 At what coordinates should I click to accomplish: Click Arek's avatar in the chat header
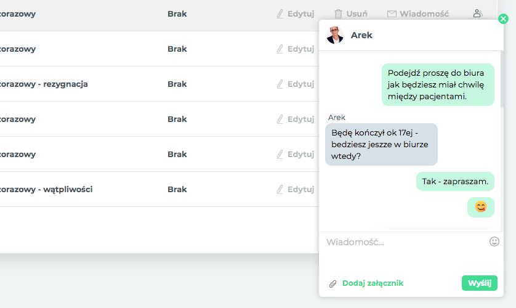(x=335, y=35)
